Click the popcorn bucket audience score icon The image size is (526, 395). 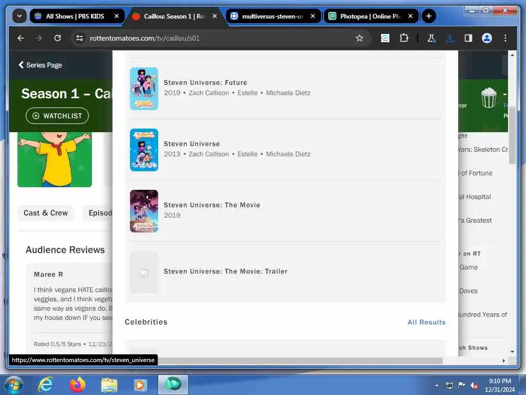point(489,98)
